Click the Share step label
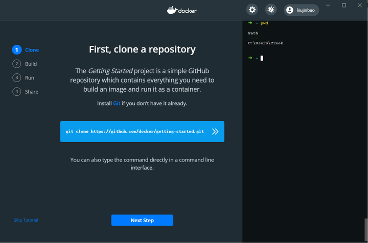Image resolution: width=368 pixels, height=243 pixels. 32,92
